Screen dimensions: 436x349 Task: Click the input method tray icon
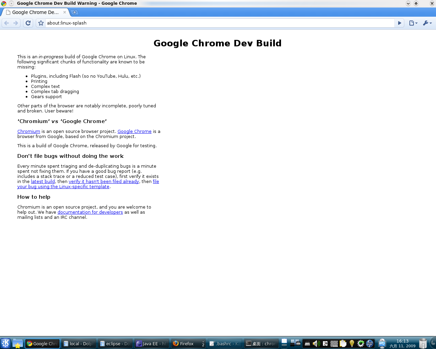pos(325,344)
